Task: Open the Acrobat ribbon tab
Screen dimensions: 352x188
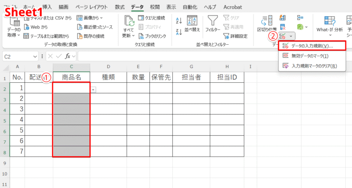Action: click(x=233, y=7)
